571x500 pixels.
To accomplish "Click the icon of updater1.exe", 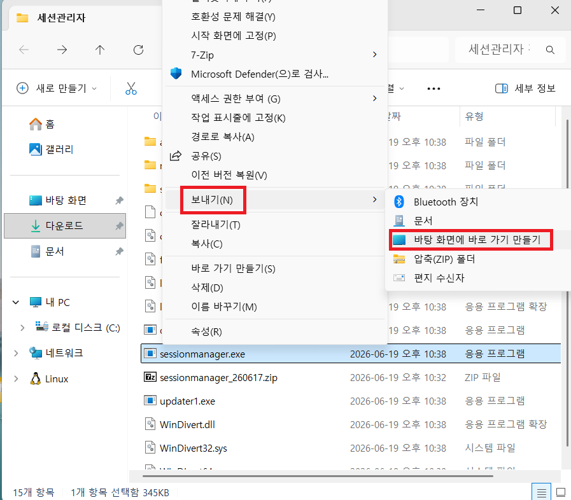I will pyautogui.click(x=150, y=401).
